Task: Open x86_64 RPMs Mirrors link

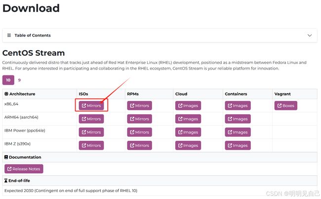Action: (139, 105)
